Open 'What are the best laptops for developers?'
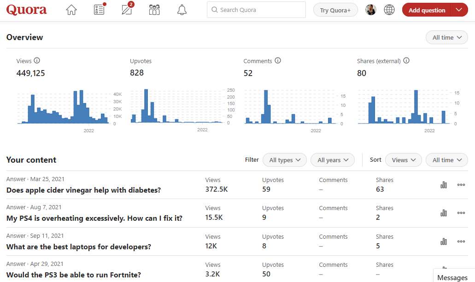The width and height of the screenshot is (475, 282). coord(79,247)
